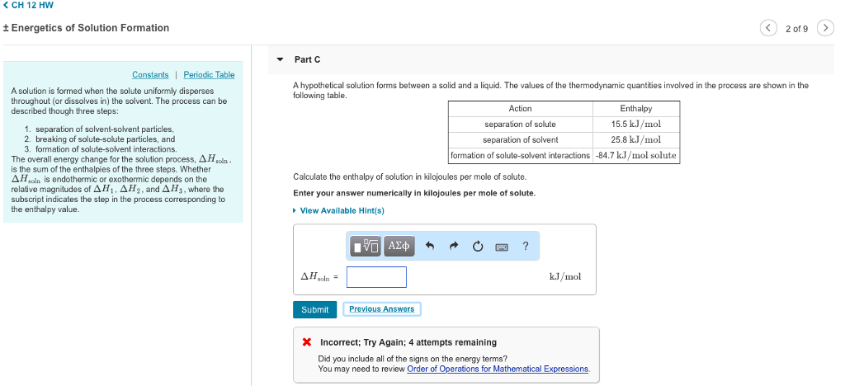Click the 'Energetics of Solution Formation' title

coord(86,28)
